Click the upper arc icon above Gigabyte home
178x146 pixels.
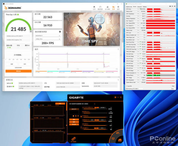point(118,133)
